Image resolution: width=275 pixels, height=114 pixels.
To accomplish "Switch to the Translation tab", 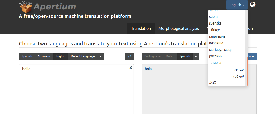I will 141,28.
